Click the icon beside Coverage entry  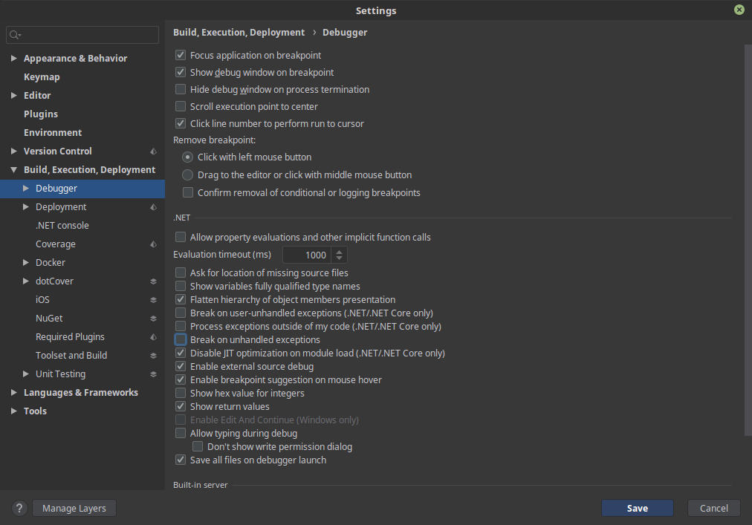point(153,244)
